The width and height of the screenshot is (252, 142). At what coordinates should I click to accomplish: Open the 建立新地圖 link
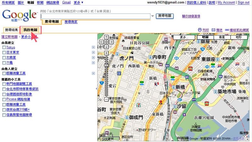point(9,37)
